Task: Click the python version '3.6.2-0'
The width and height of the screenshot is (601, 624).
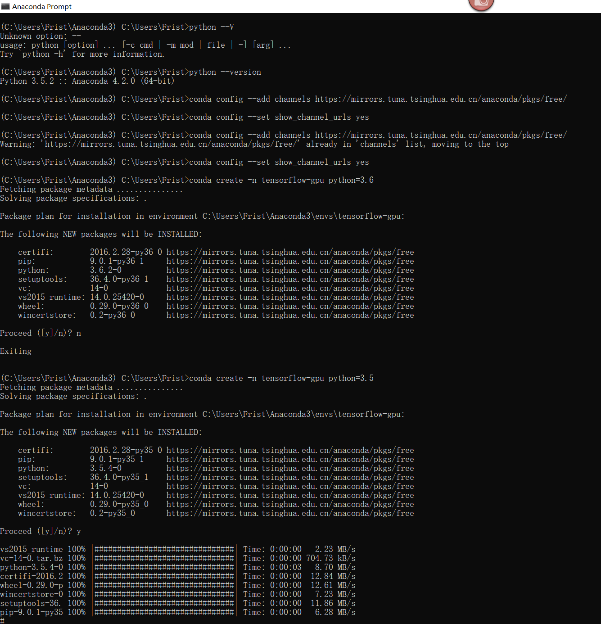Action: [x=106, y=270]
